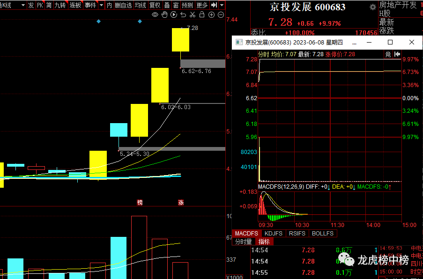Click the circular play replay icon
The height and width of the screenshot is (279, 423).
[x=174, y=15]
